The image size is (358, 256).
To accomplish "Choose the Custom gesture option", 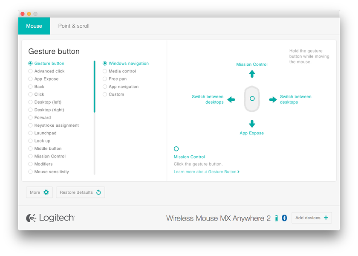I will point(105,94).
